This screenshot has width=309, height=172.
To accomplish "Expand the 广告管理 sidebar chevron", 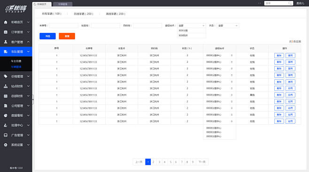I will pos(28,135).
